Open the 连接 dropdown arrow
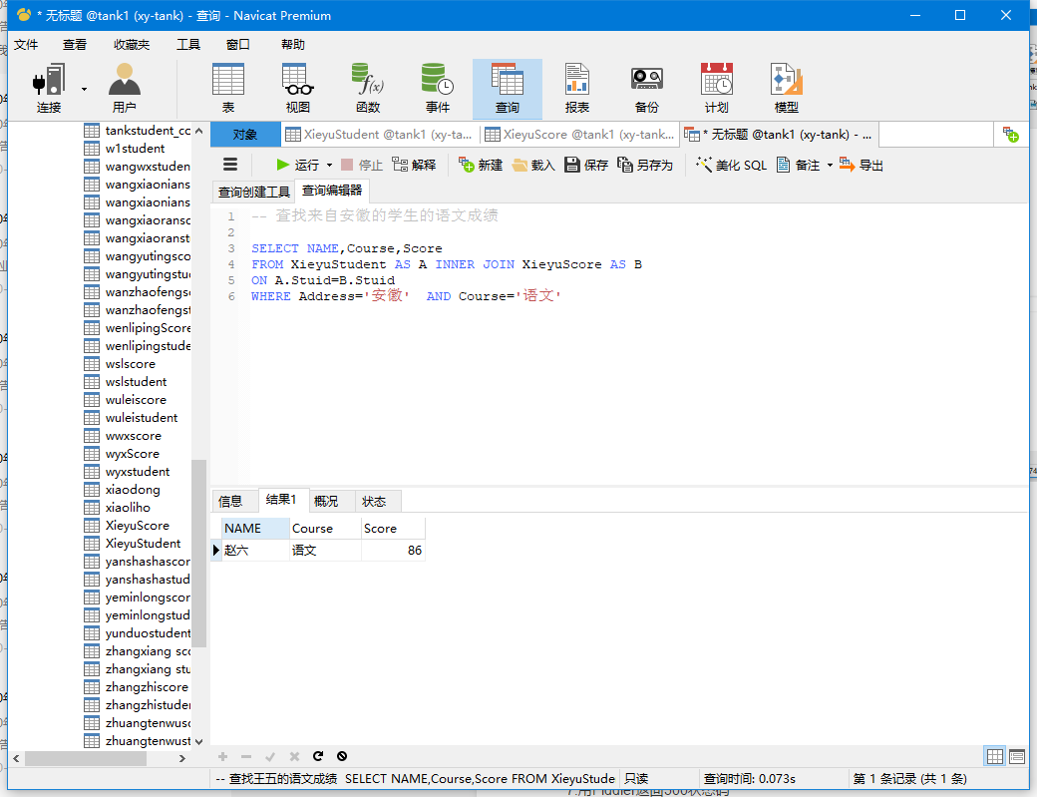Viewport: 1037px width, 797px height. coord(84,89)
